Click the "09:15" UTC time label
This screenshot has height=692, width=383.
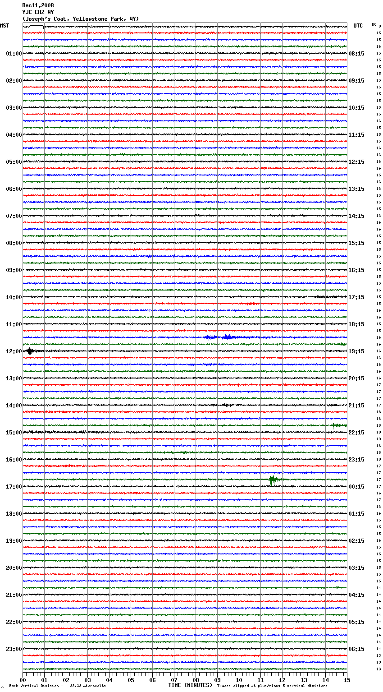tap(356, 81)
